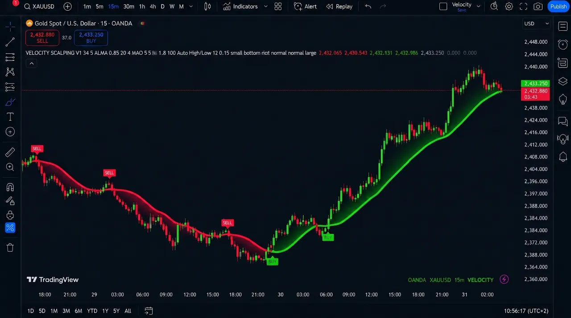Open the Indicators dialog
Screen dimensions: 571x318
point(240,7)
